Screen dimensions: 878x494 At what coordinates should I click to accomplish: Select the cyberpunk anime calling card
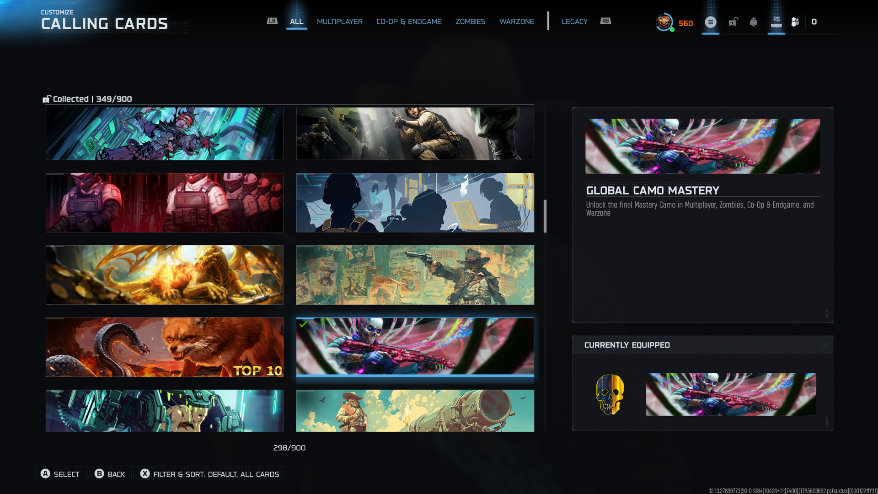[x=165, y=134]
